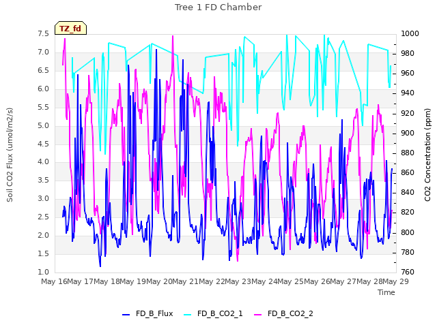Click the Time axis label

pos(386,292)
